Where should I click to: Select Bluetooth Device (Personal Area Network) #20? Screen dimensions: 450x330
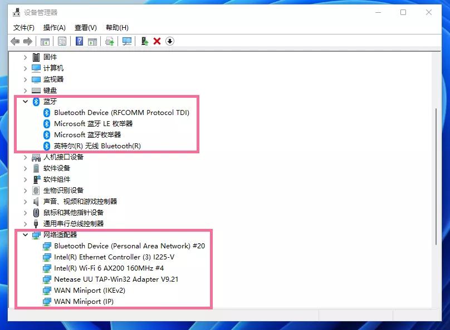(129, 246)
